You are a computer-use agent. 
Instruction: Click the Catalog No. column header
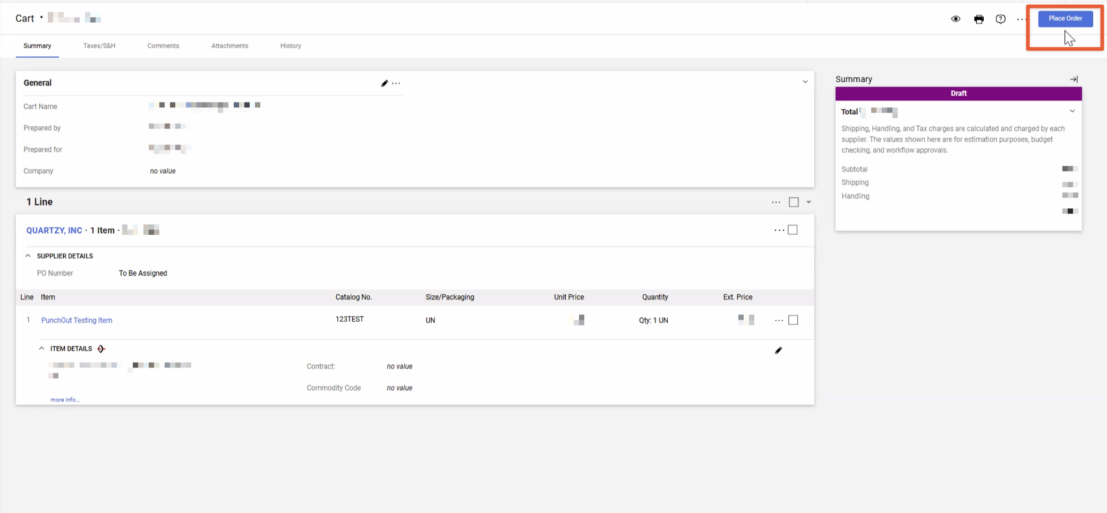(x=354, y=297)
